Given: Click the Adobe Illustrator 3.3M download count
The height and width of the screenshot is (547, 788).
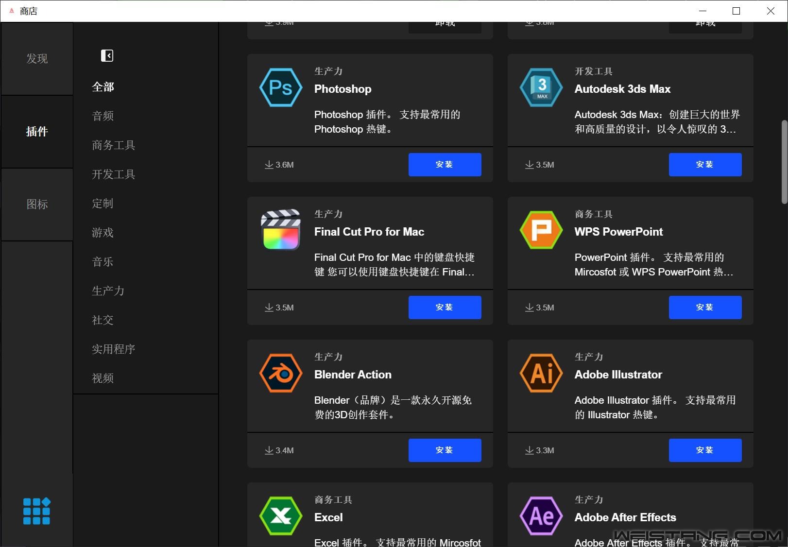Looking at the screenshot, I should pyautogui.click(x=545, y=450).
